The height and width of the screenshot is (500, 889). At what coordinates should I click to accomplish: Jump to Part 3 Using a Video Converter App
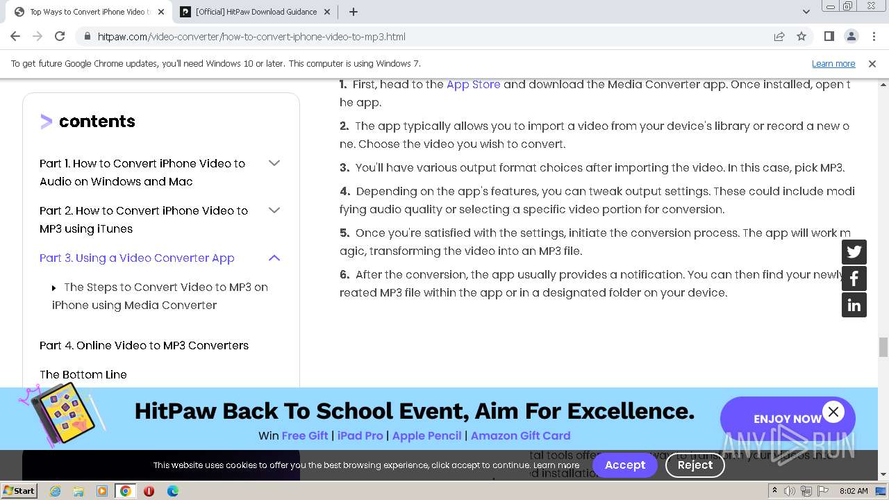point(137,258)
